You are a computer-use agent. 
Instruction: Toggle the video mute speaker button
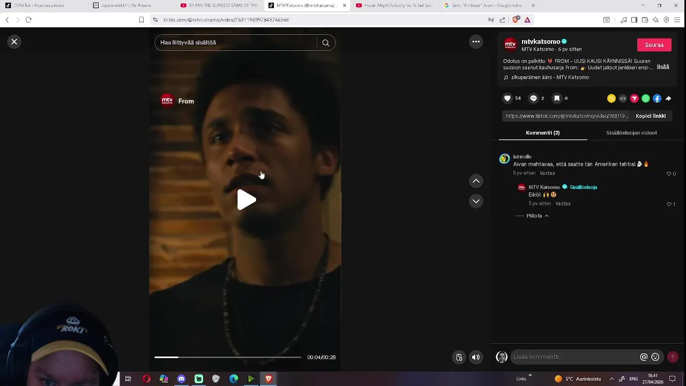point(476,357)
